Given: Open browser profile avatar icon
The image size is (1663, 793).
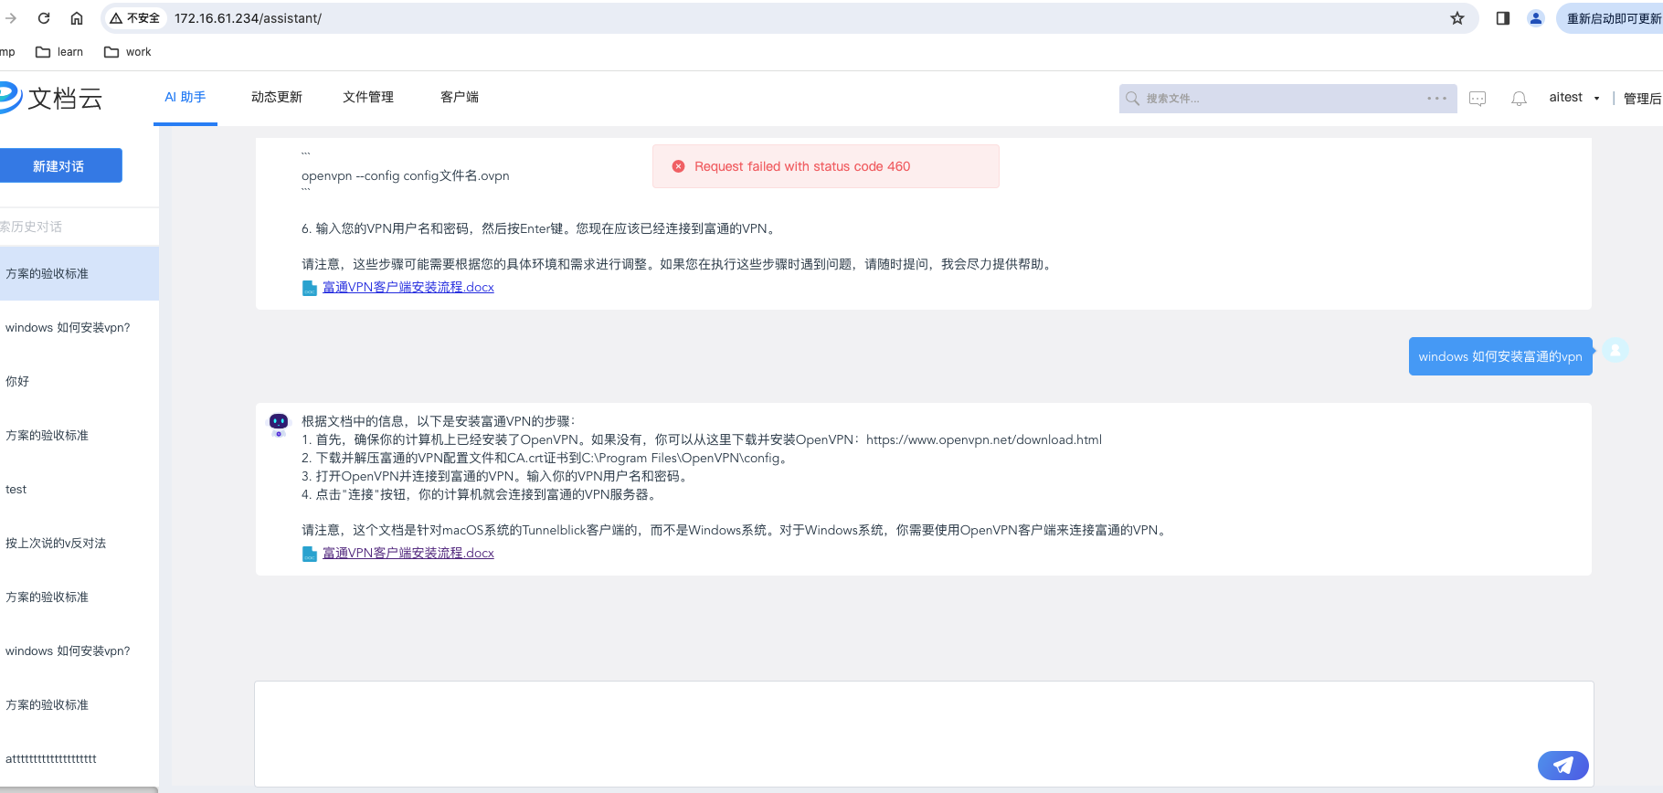Looking at the screenshot, I should point(1536,18).
